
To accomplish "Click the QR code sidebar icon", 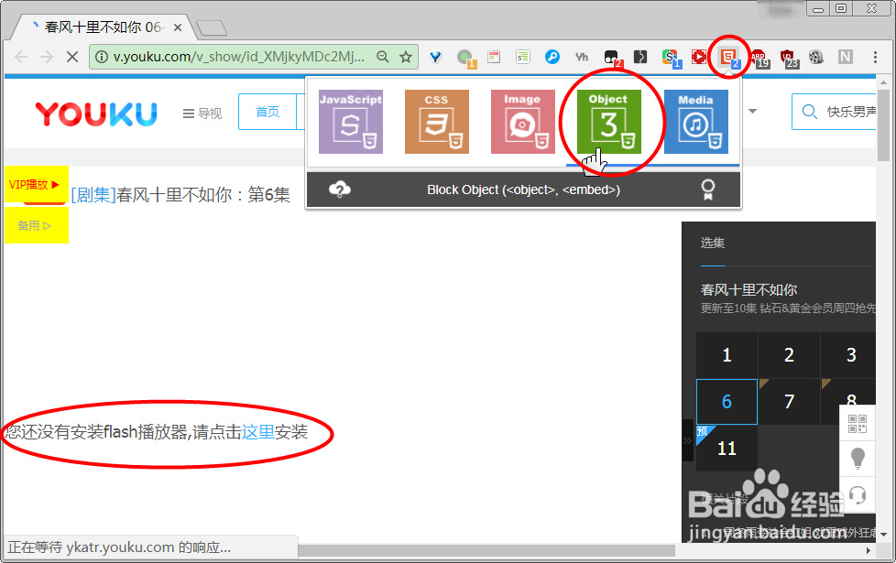I will tap(858, 424).
